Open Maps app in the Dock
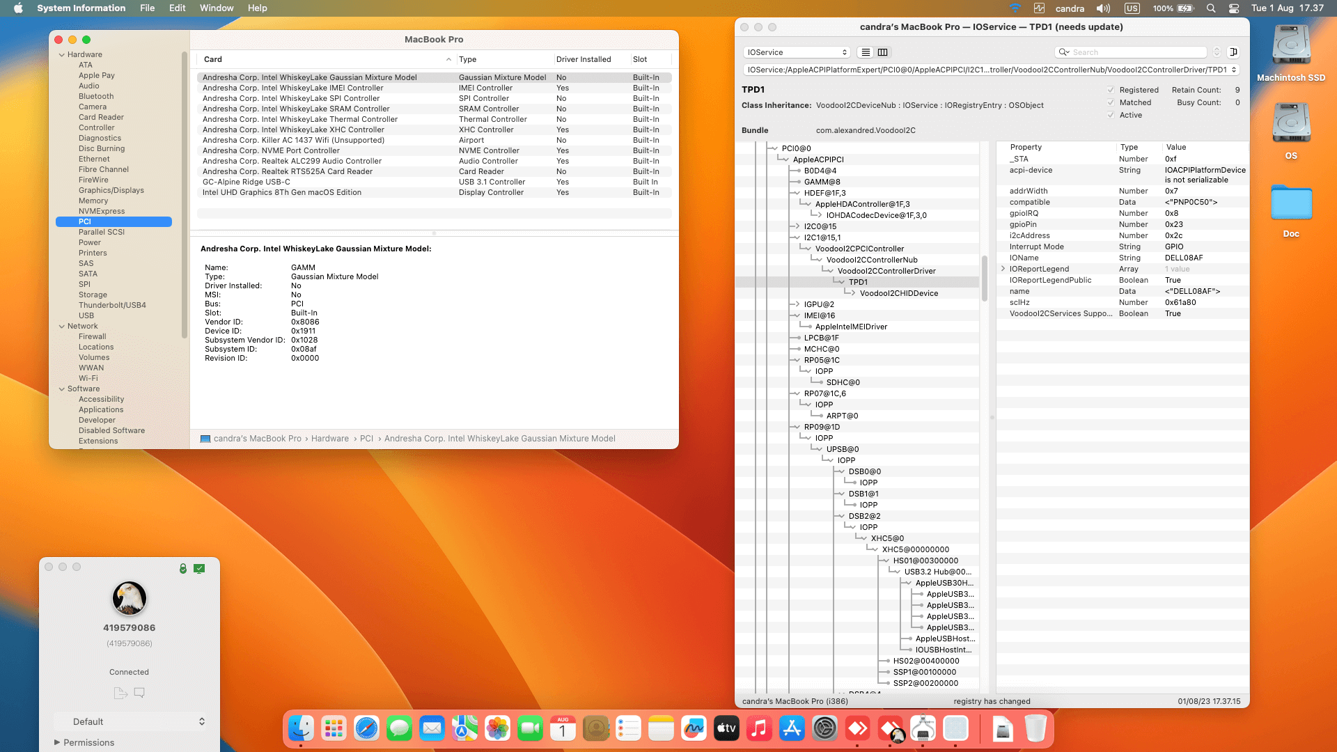The width and height of the screenshot is (1337, 752). click(x=464, y=728)
